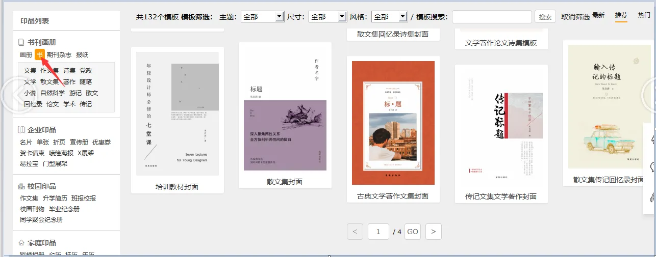Filter by 论文 subcategory
The width and height of the screenshot is (656, 257).
pyautogui.click(x=53, y=104)
